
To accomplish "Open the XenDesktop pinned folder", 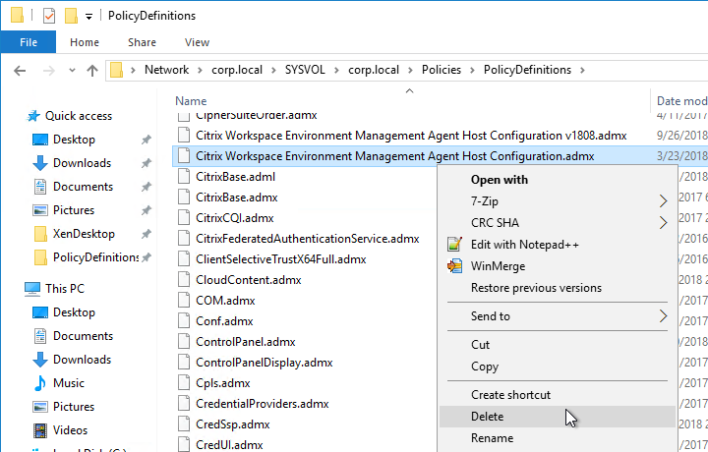I will click(x=84, y=234).
